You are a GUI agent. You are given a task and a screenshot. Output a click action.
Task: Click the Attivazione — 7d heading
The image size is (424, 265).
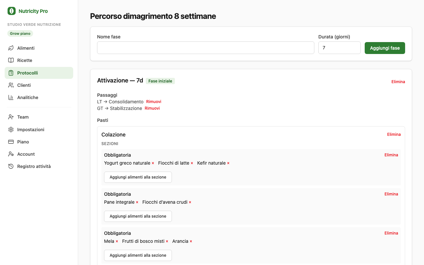(120, 80)
